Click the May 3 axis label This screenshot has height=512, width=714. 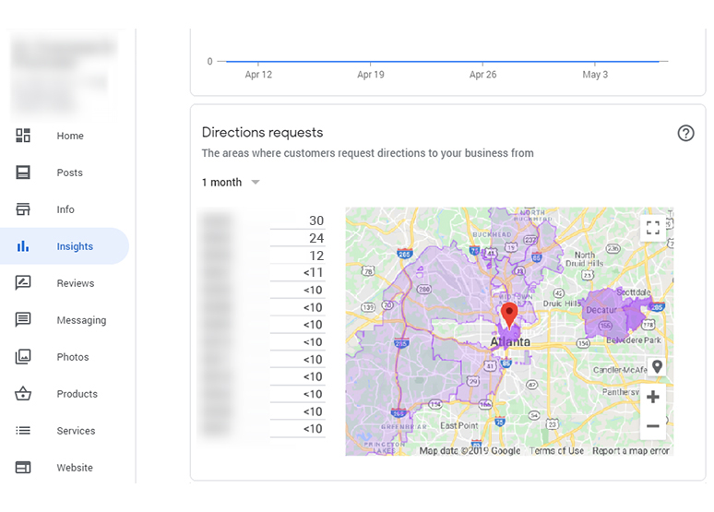coord(595,75)
